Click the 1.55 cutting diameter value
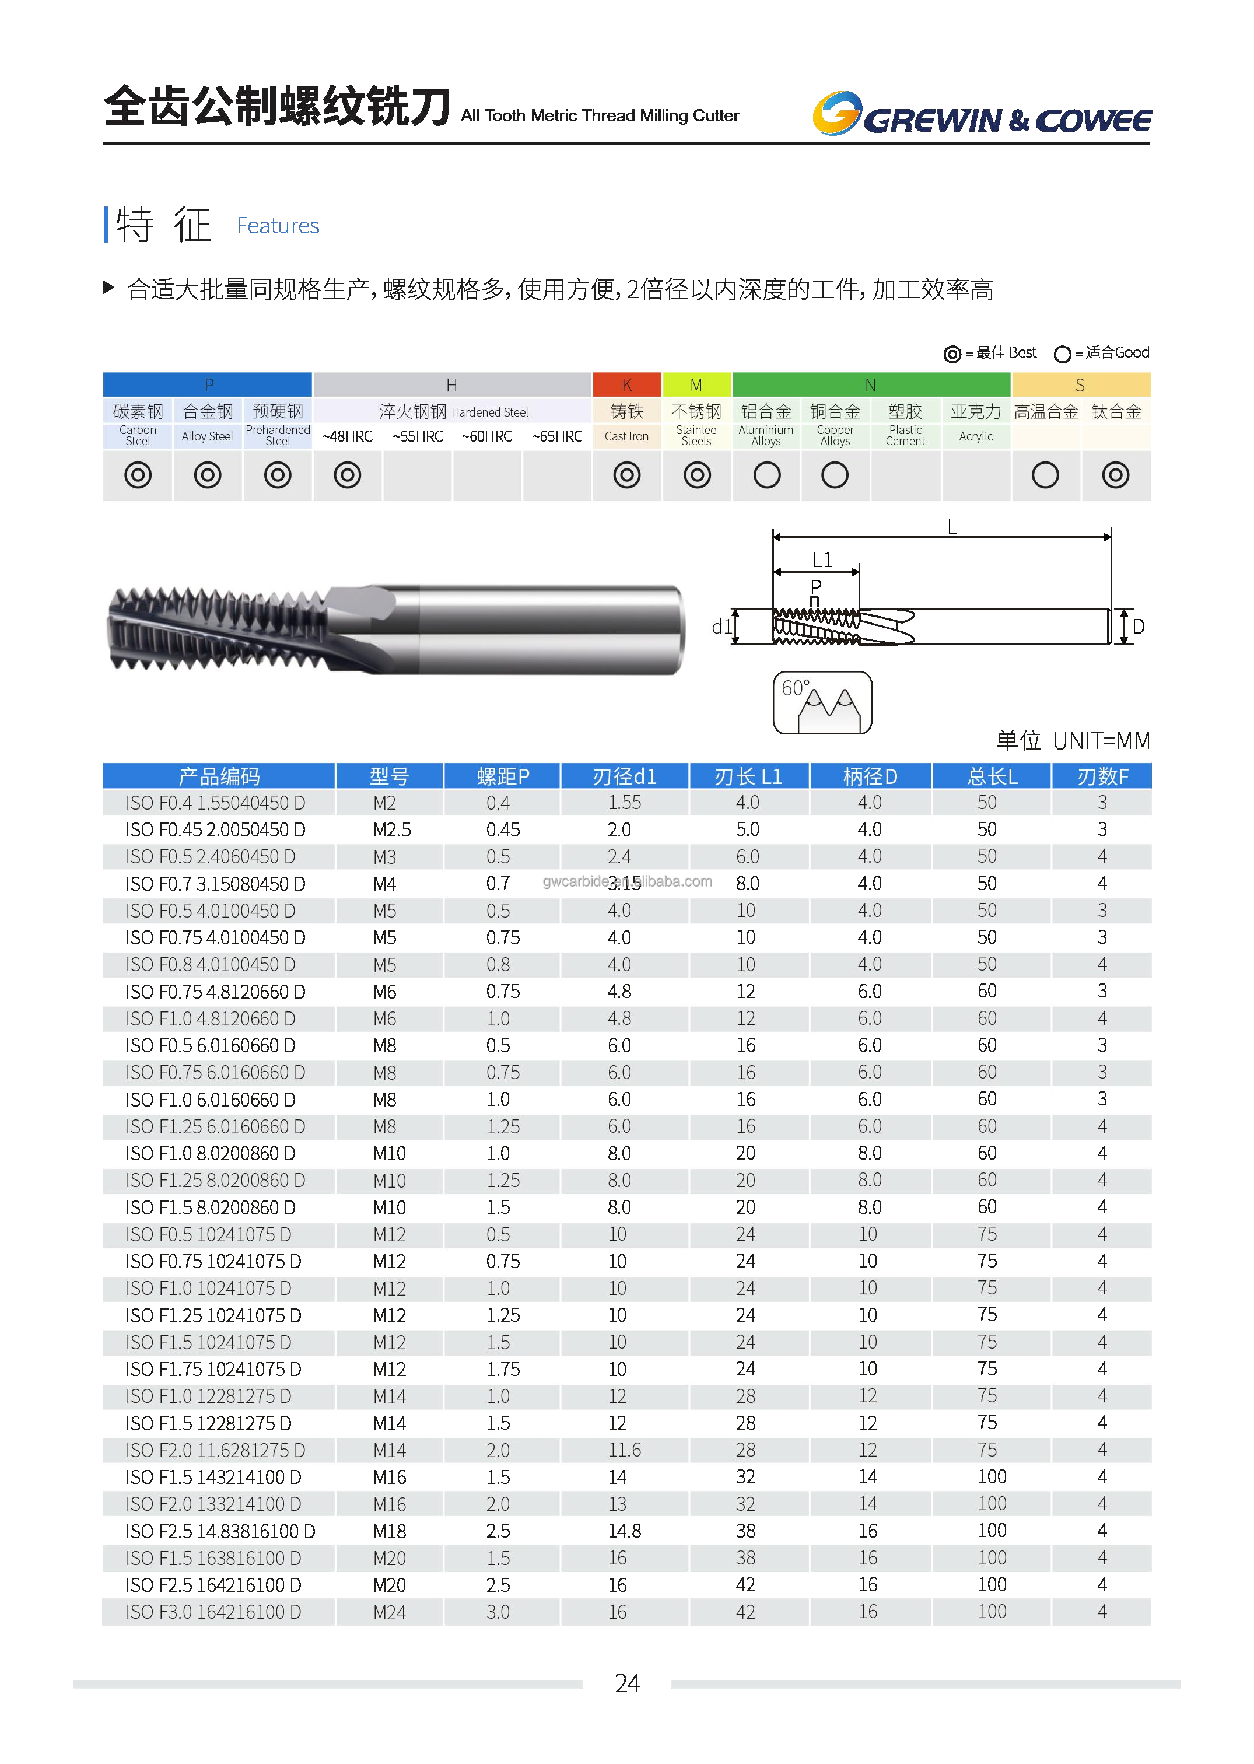Image resolution: width=1254 pixels, height=1764 pixels. tap(625, 803)
